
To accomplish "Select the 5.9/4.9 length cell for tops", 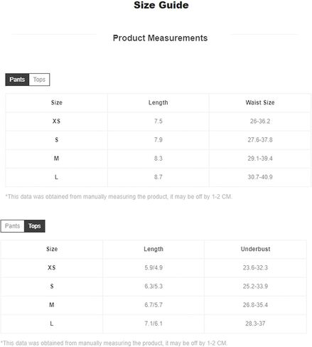I will (154, 268).
